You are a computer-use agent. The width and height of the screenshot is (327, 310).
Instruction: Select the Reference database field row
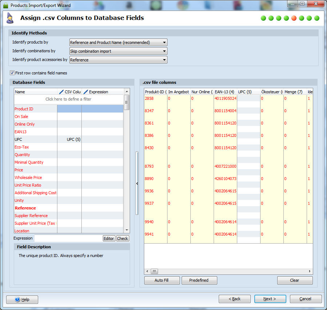click(x=25, y=208)
